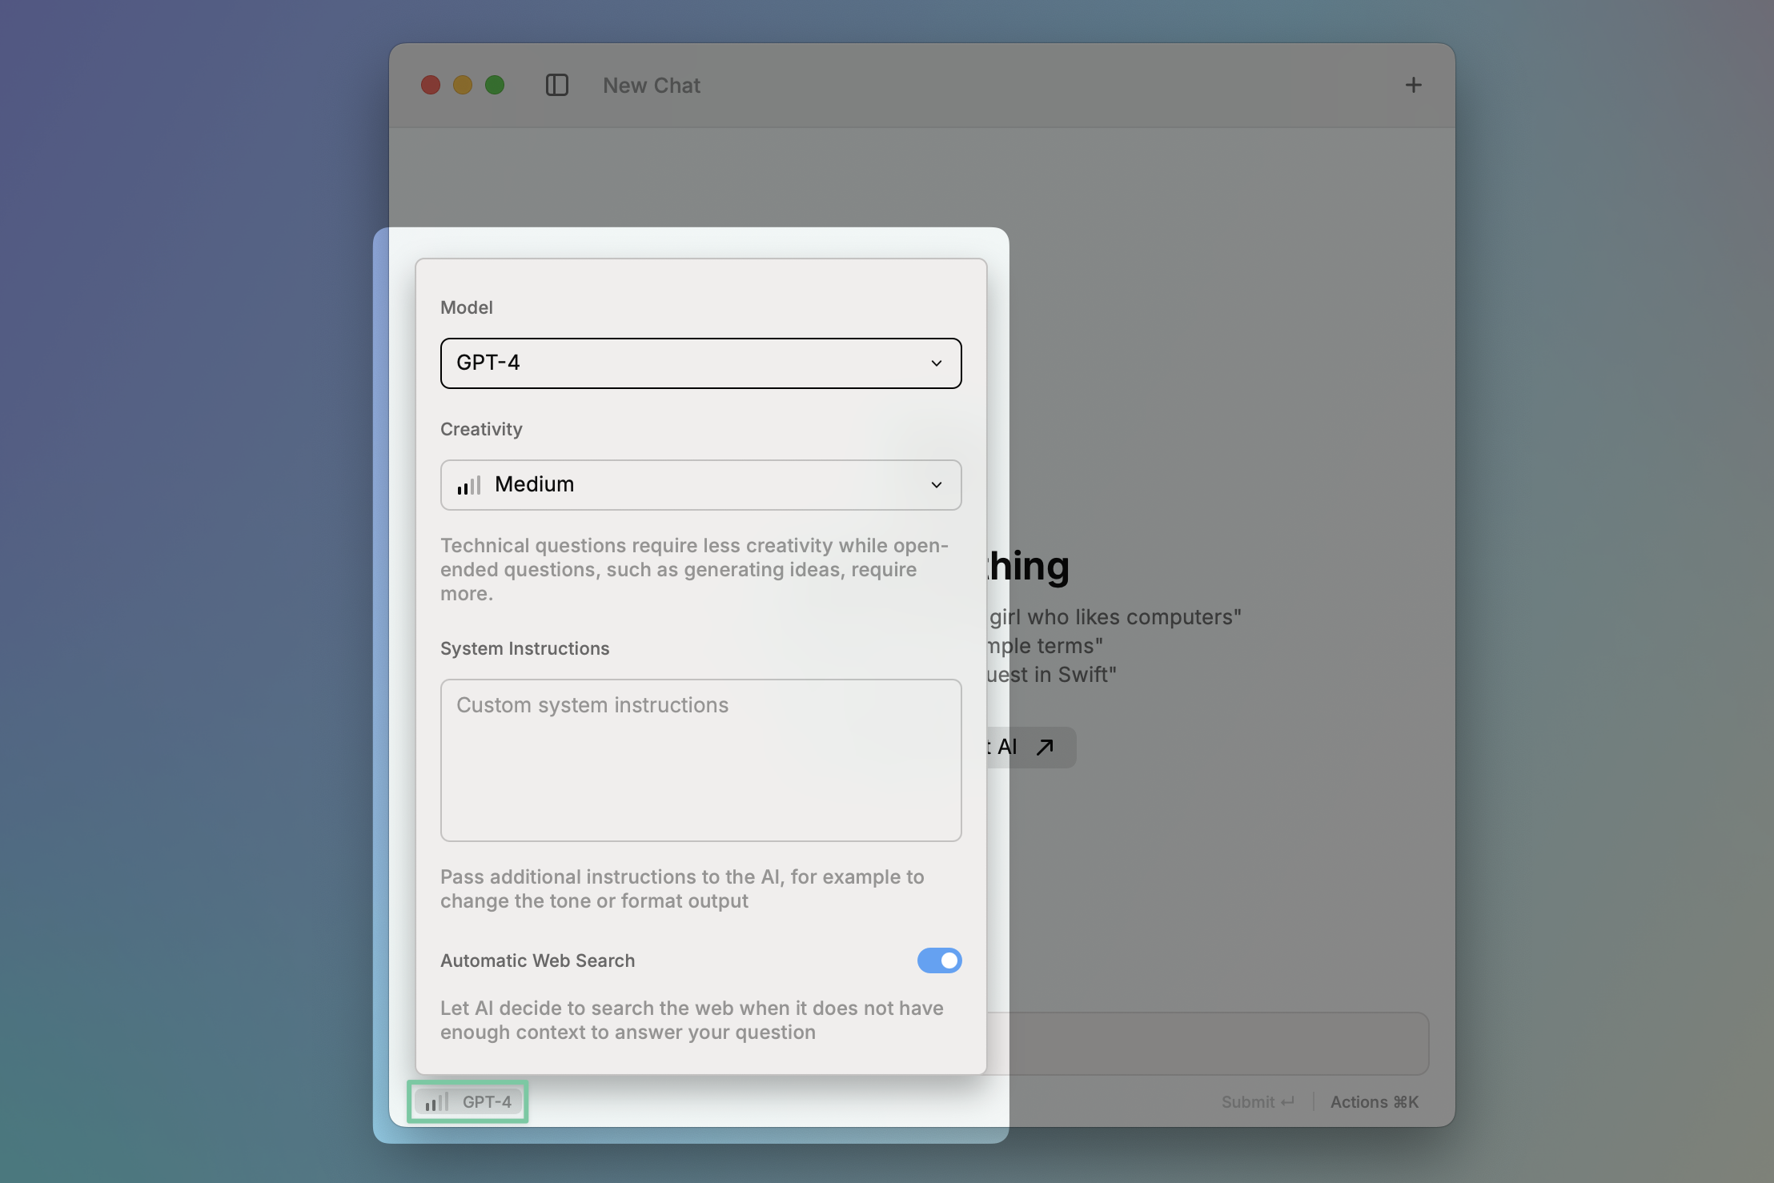1774x1183 pixels.
Task: Start a new chat with the plus icon
Action: [1414, 85]
